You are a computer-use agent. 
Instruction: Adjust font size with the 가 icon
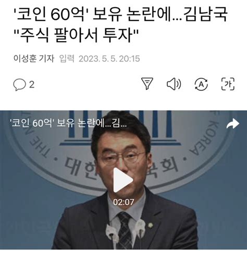tap(228, 84)
